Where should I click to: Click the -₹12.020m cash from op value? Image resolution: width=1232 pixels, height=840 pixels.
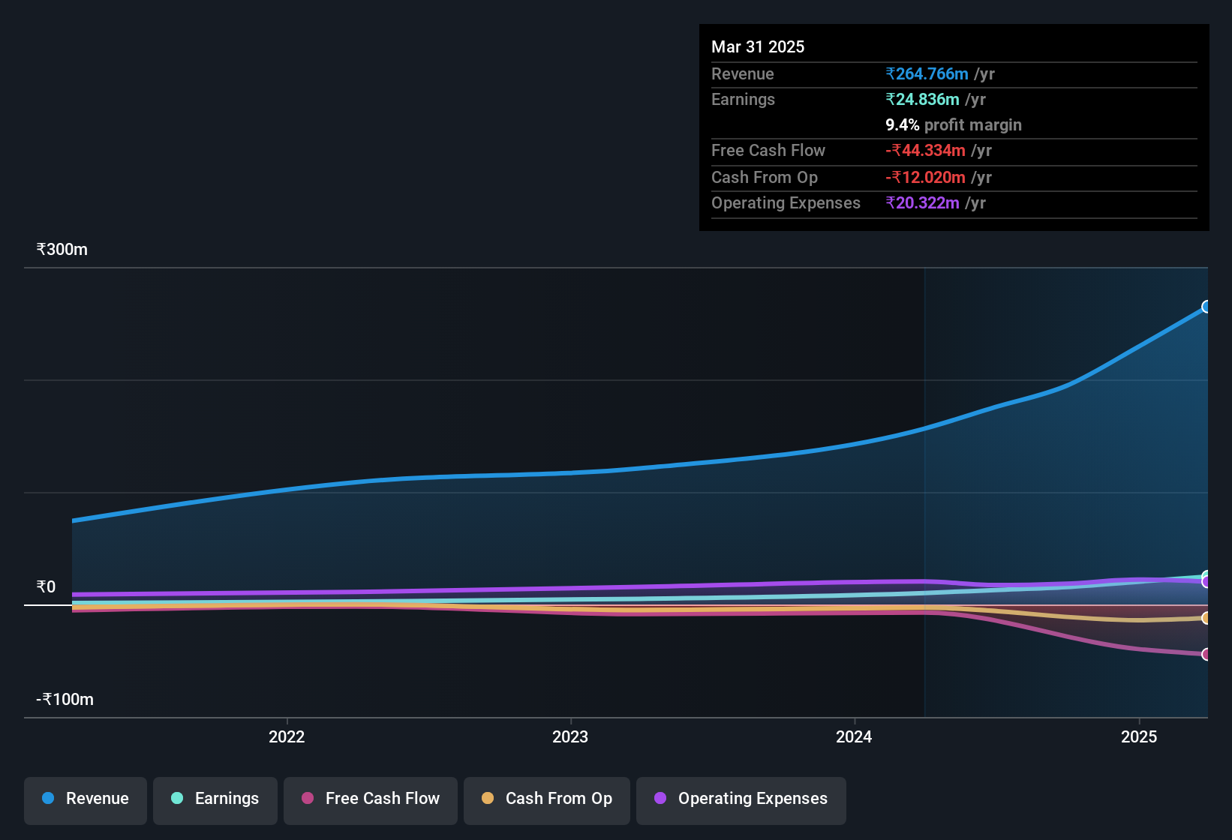click(x=925, y=177)
